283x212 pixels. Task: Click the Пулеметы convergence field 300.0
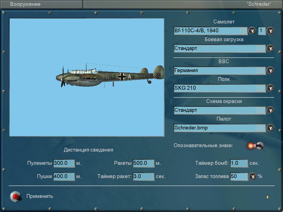[64, 163]
